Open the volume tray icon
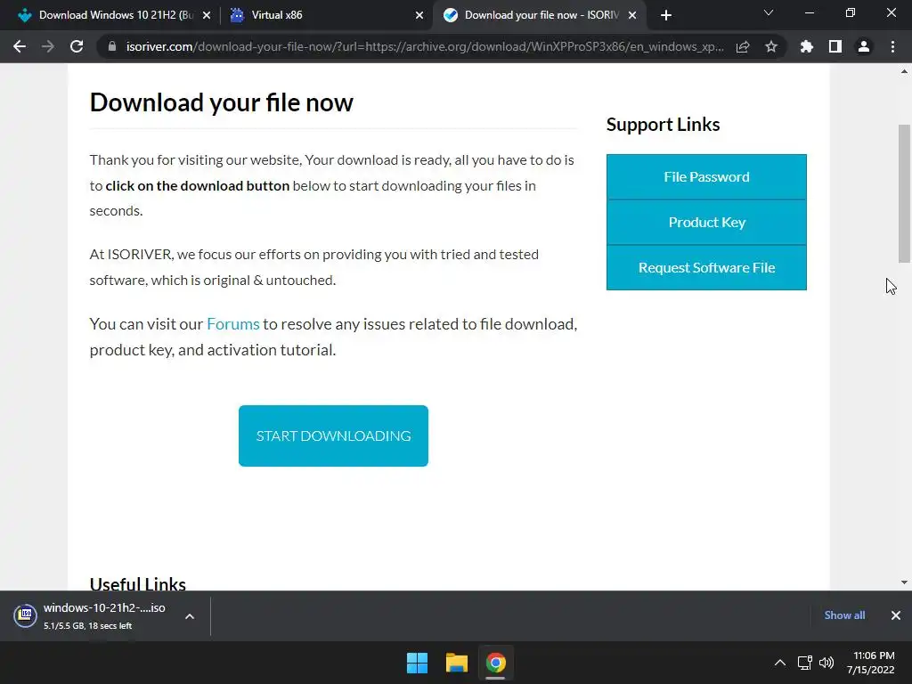This screenshot has width=912, height=684. [826, 663]
